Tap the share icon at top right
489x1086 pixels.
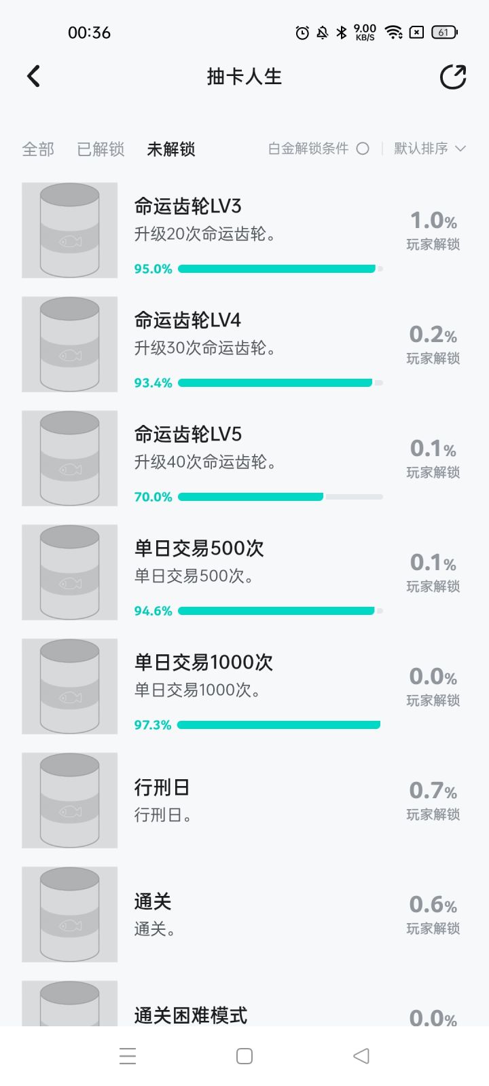coord(453,77)
